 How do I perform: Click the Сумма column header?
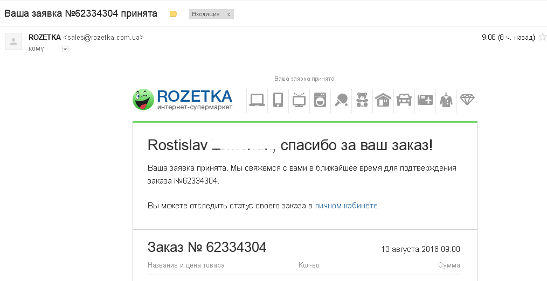click(449, 265)
